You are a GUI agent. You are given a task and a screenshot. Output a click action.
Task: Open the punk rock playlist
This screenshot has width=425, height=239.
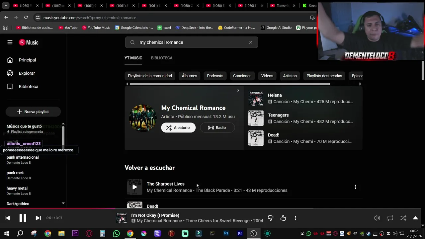coord(15,173)
